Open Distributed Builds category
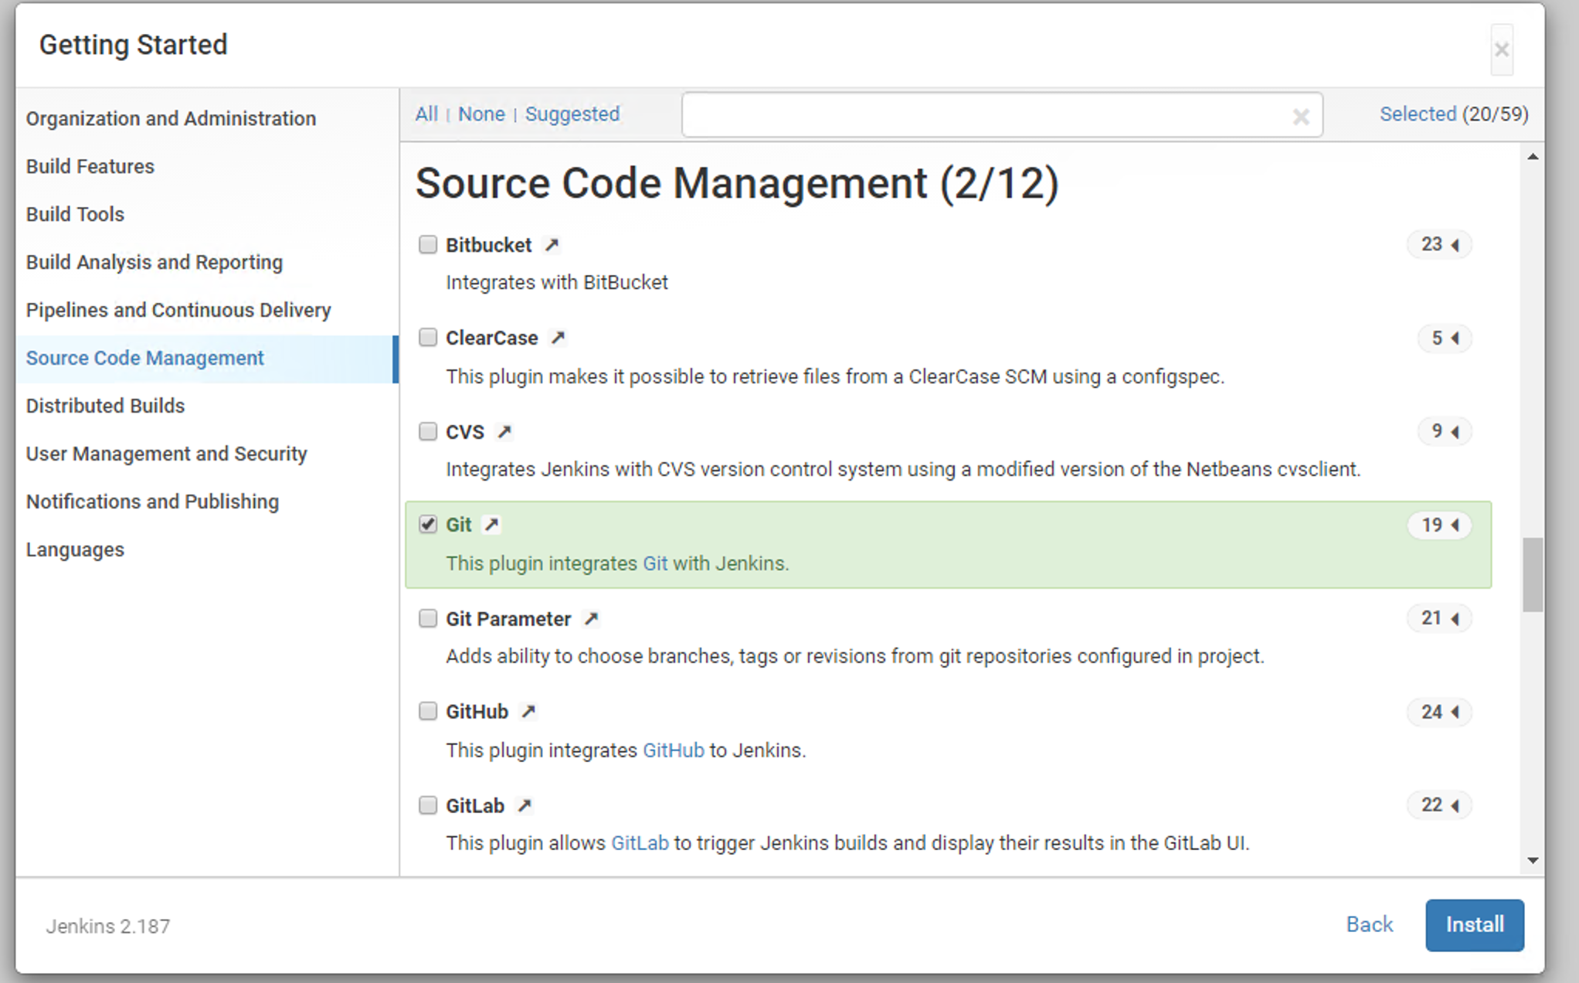 pyautogui.click(x=105, y=406)
